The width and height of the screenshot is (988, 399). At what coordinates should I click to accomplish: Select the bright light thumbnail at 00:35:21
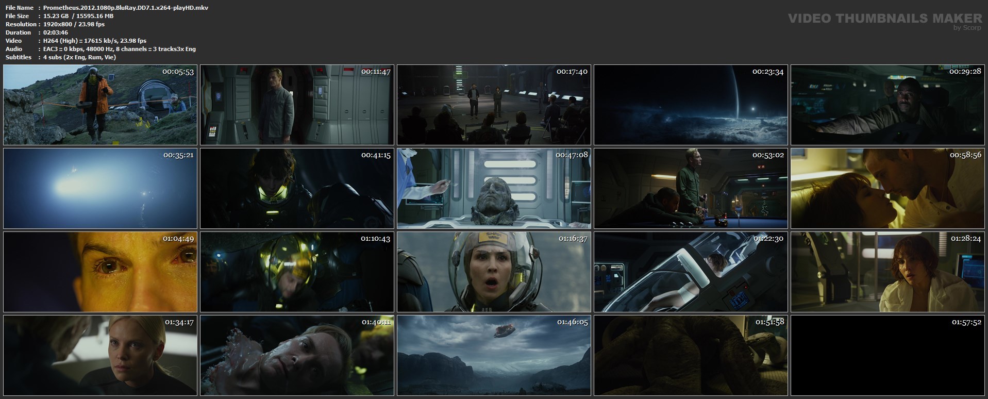(x=100, y=189)
